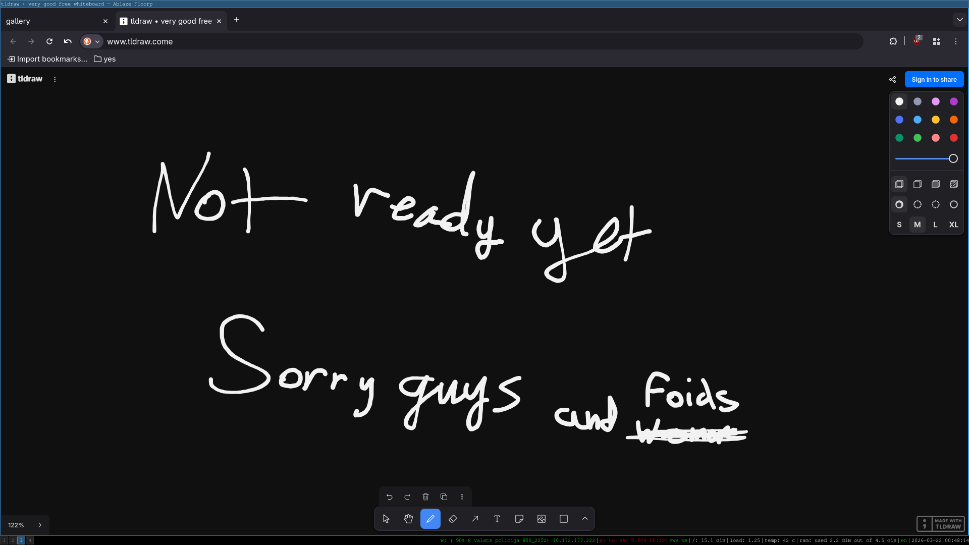Select the Arrow tool
969x545 pixels.
point(475,519)
